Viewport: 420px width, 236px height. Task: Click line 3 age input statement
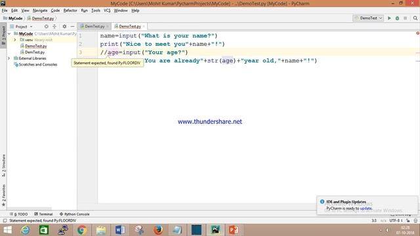[x=144, y=52]
